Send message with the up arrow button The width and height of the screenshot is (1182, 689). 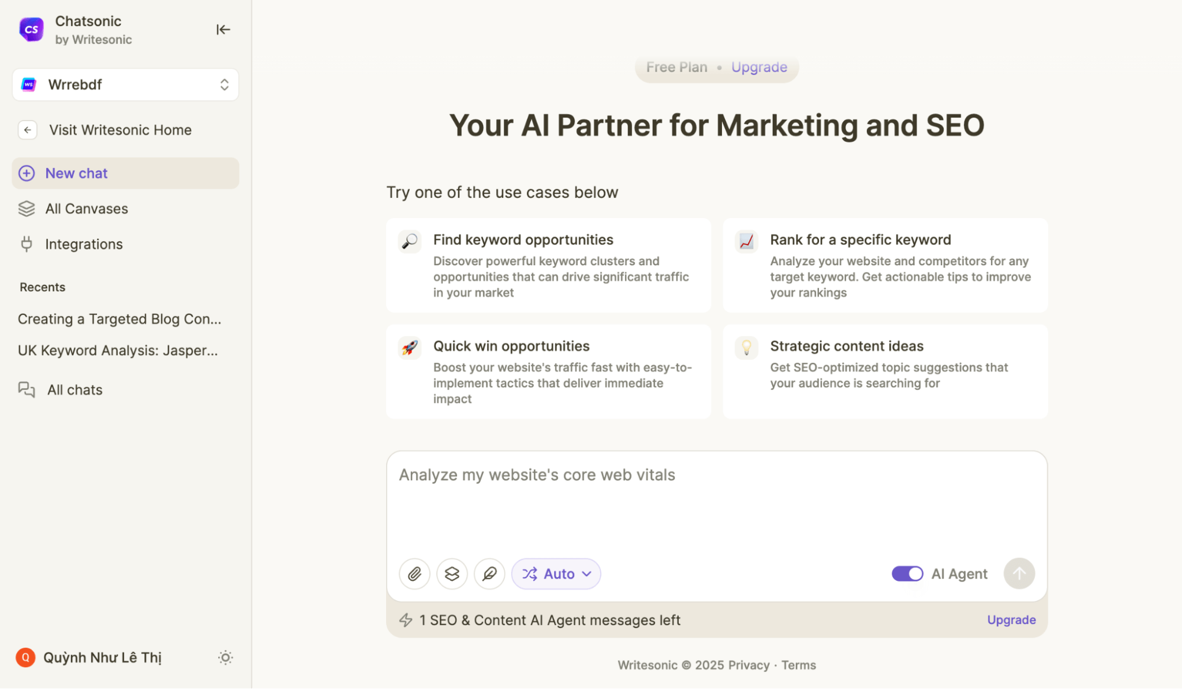point(1019,574)
